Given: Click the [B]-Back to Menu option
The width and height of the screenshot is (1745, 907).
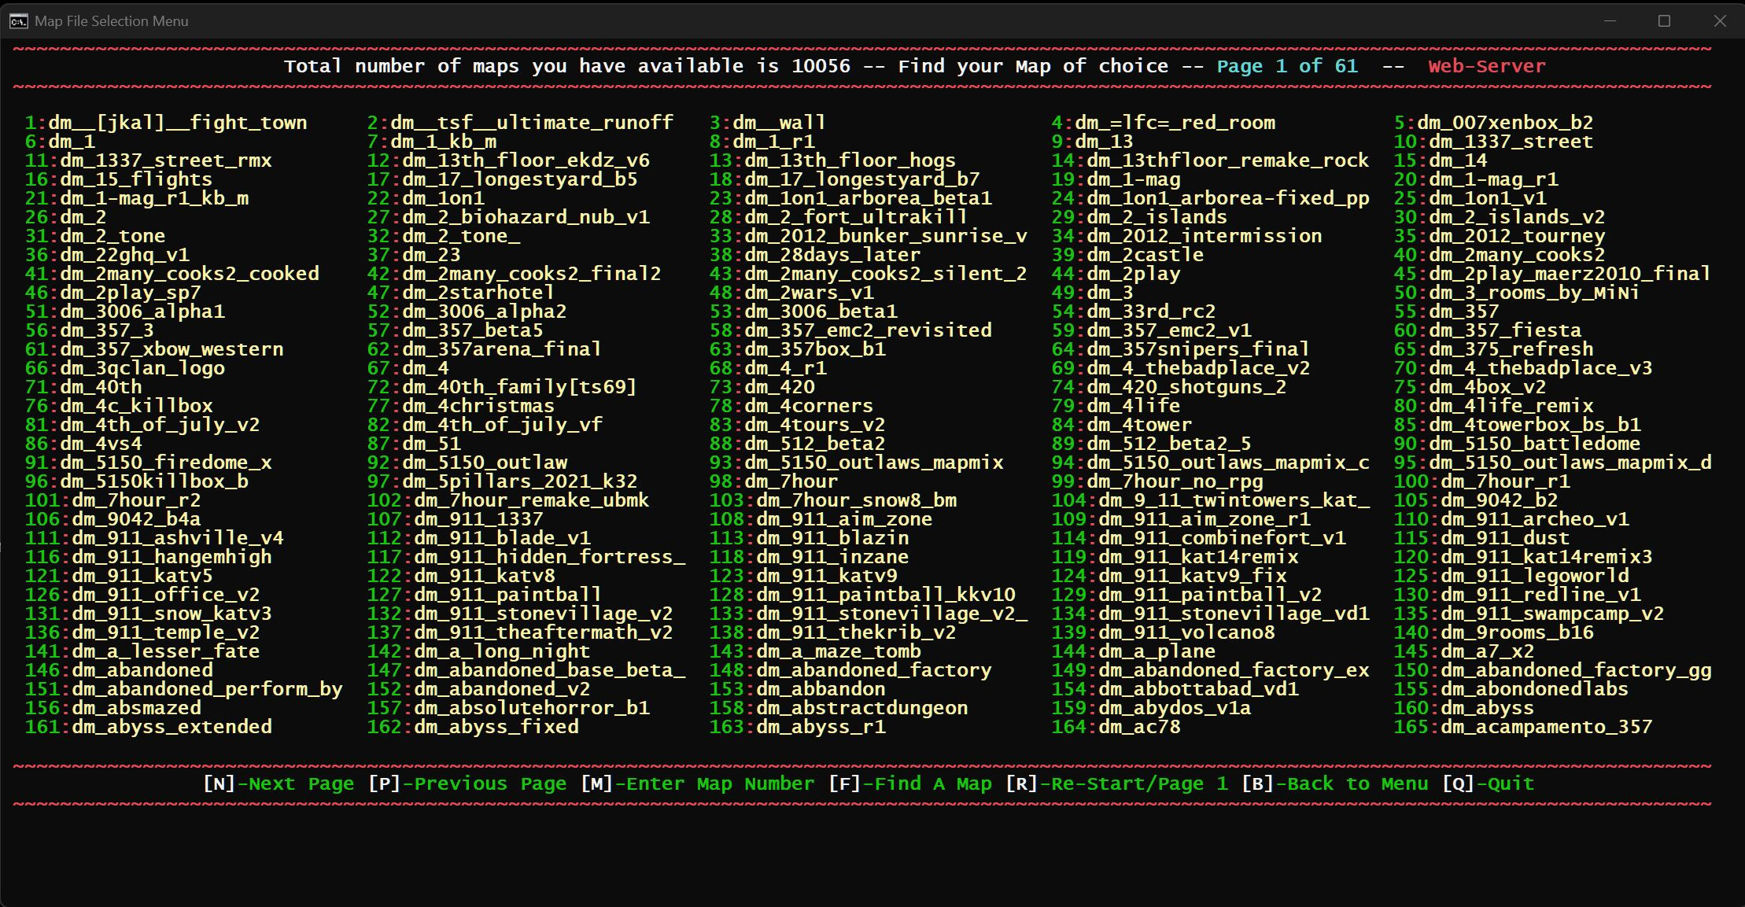Looking at the screenshot, I should click(1334, 783).
